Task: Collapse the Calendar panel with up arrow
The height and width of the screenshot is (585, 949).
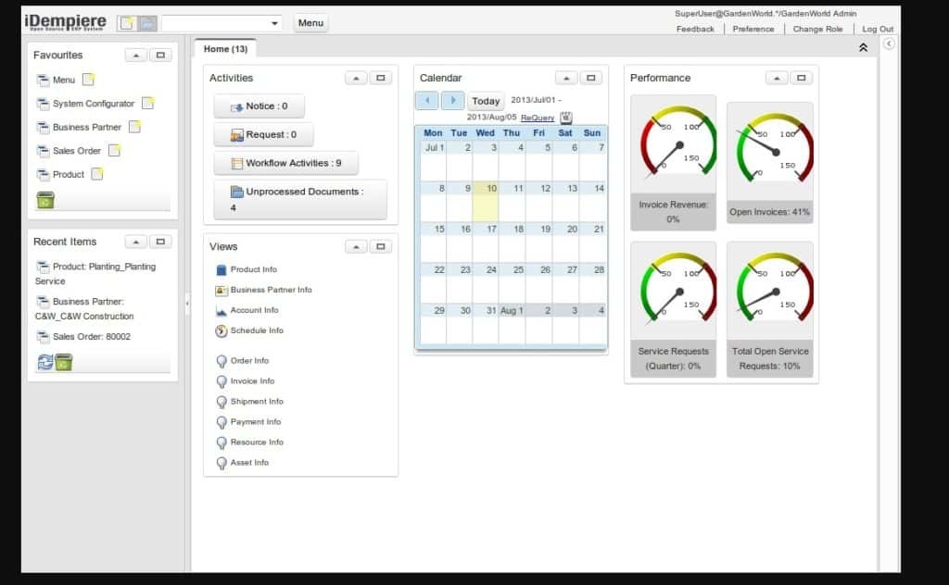Action: [565, 79]
